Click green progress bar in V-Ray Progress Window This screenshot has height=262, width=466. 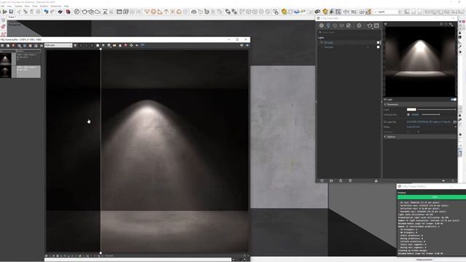coord(432,197)
